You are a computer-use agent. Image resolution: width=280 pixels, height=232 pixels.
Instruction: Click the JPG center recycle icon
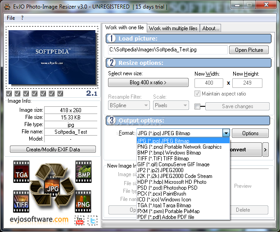52,186
